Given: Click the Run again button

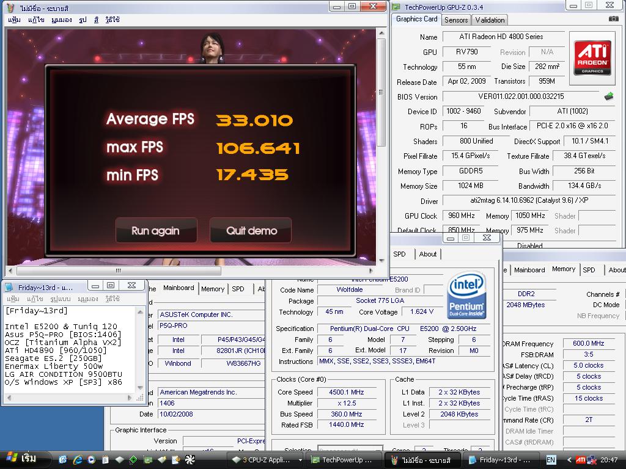Looking at the screenshot, I should coord(156,230).
